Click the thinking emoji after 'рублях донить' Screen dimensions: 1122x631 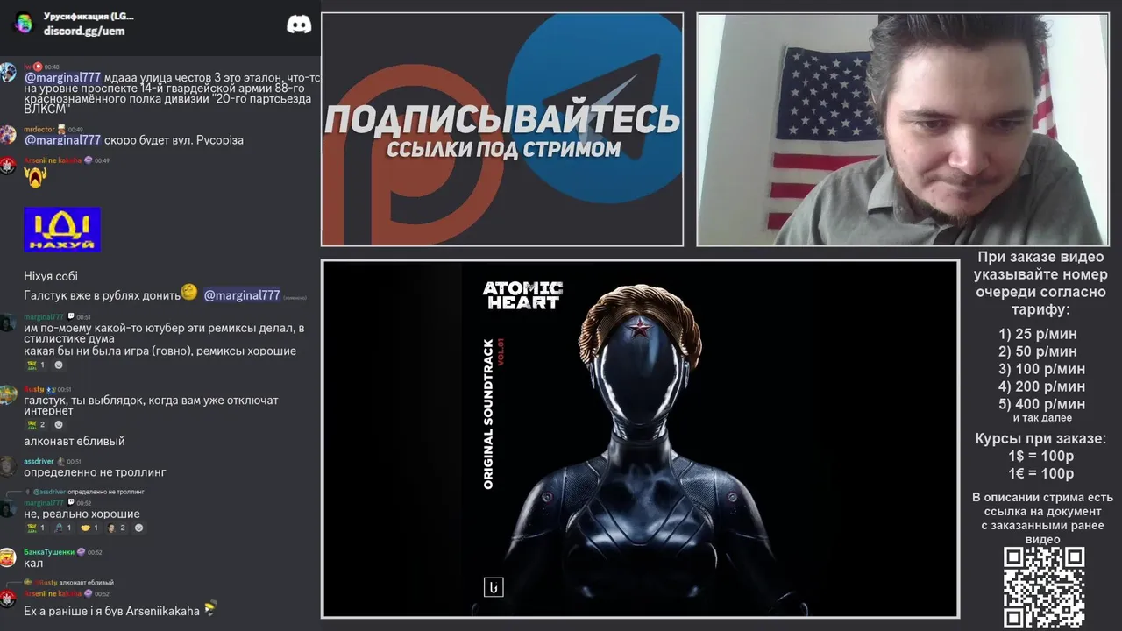188,292
